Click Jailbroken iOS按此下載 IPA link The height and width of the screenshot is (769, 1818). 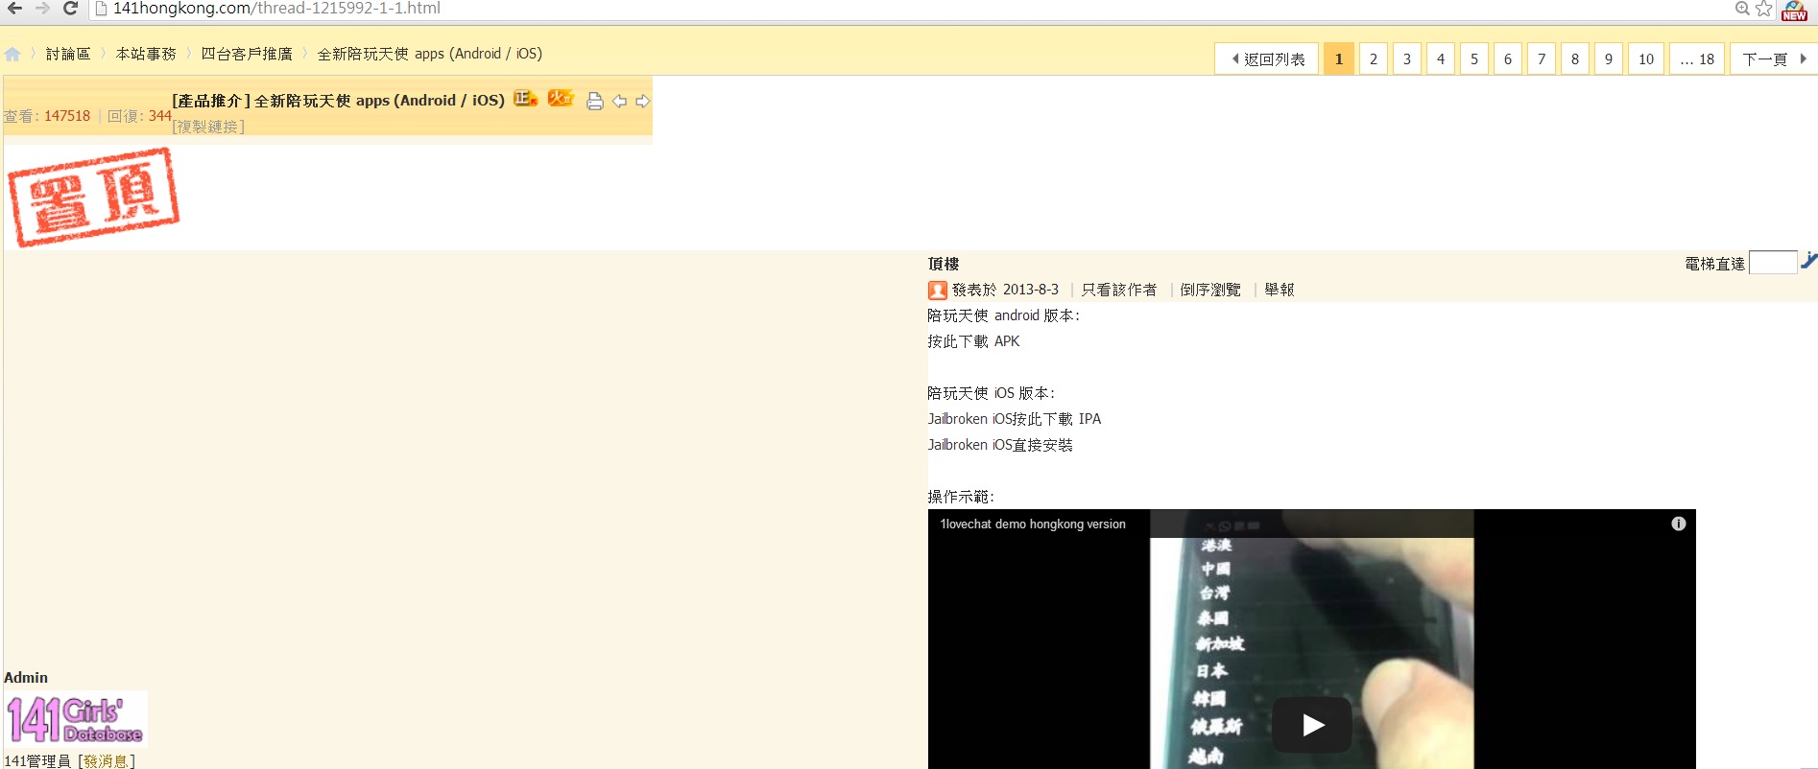coord(1015,419)
